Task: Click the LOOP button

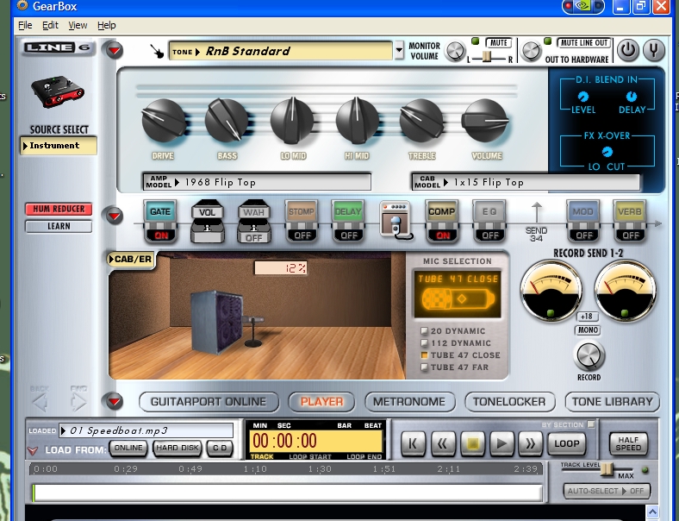Action: [x=567, y=444]
